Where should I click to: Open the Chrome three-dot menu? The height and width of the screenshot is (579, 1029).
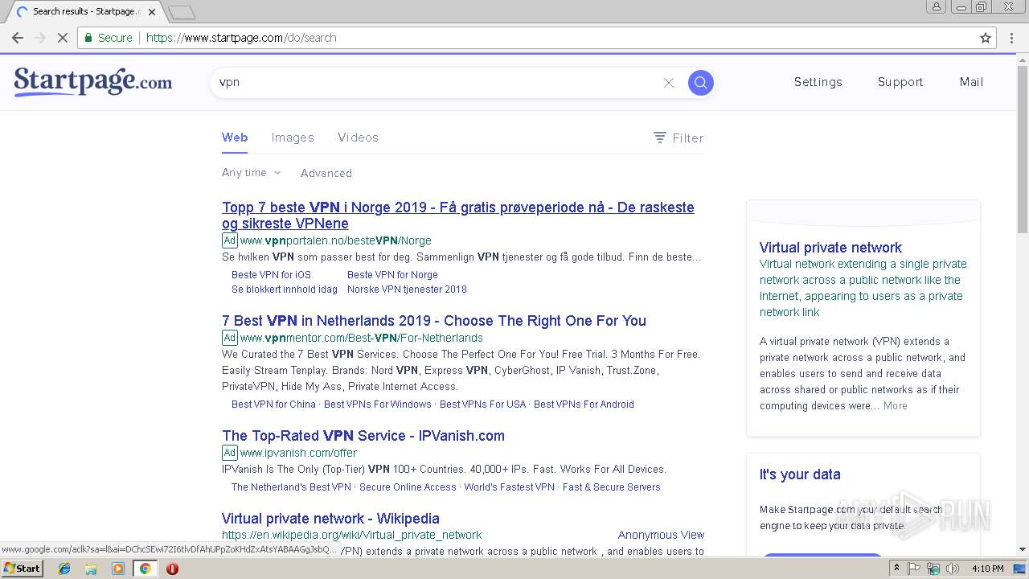click(1011, 38)
